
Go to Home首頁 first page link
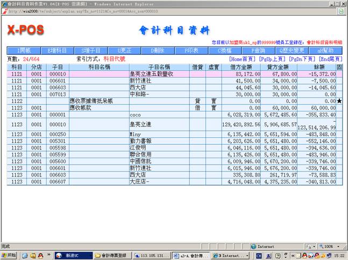pos(243,58)
